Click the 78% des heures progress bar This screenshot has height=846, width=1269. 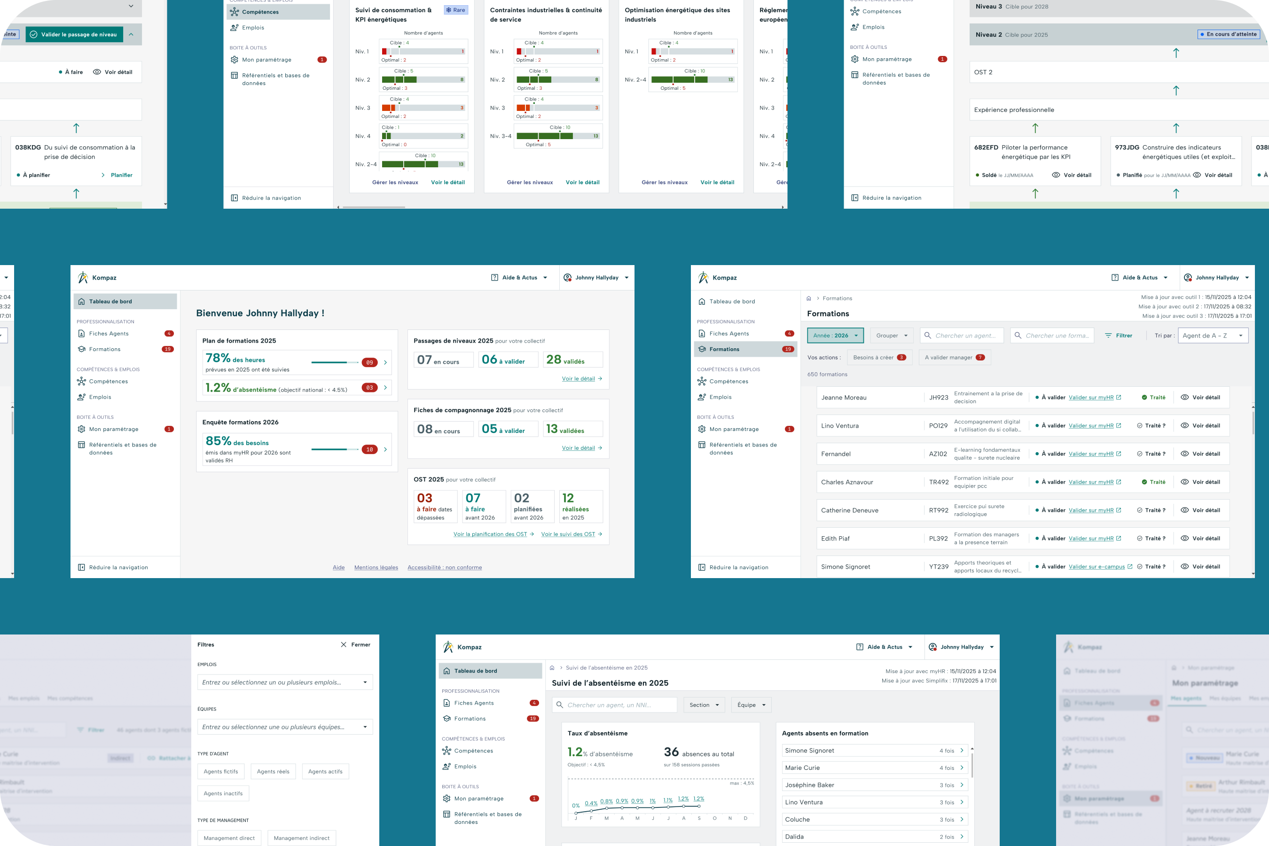(335, 362)
